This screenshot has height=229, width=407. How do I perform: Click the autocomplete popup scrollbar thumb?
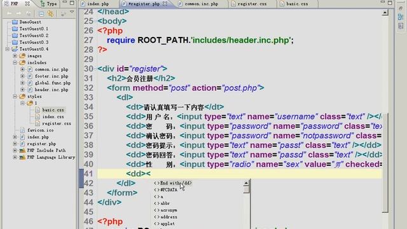(x=246, y=190)
